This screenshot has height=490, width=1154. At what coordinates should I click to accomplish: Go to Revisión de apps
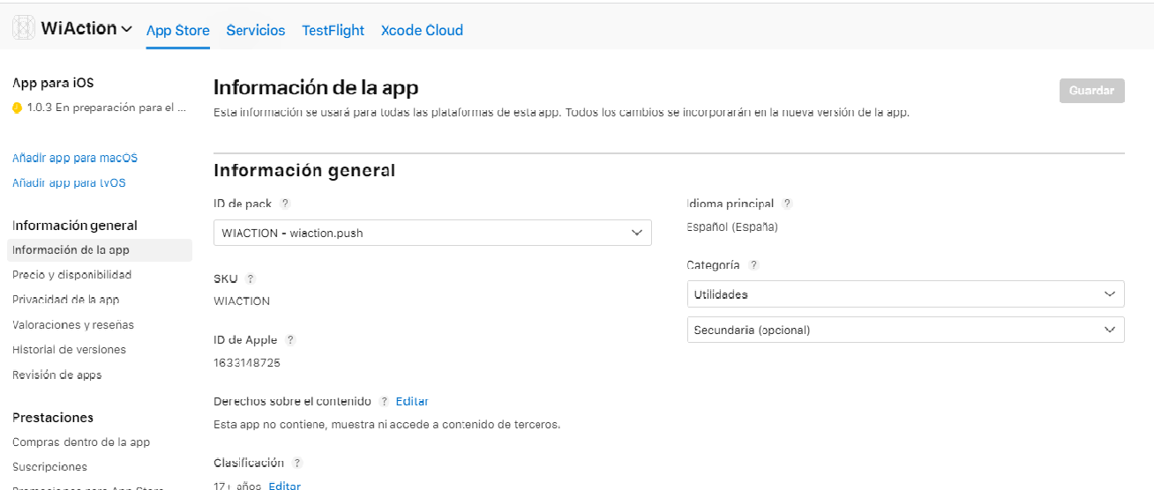56,375
